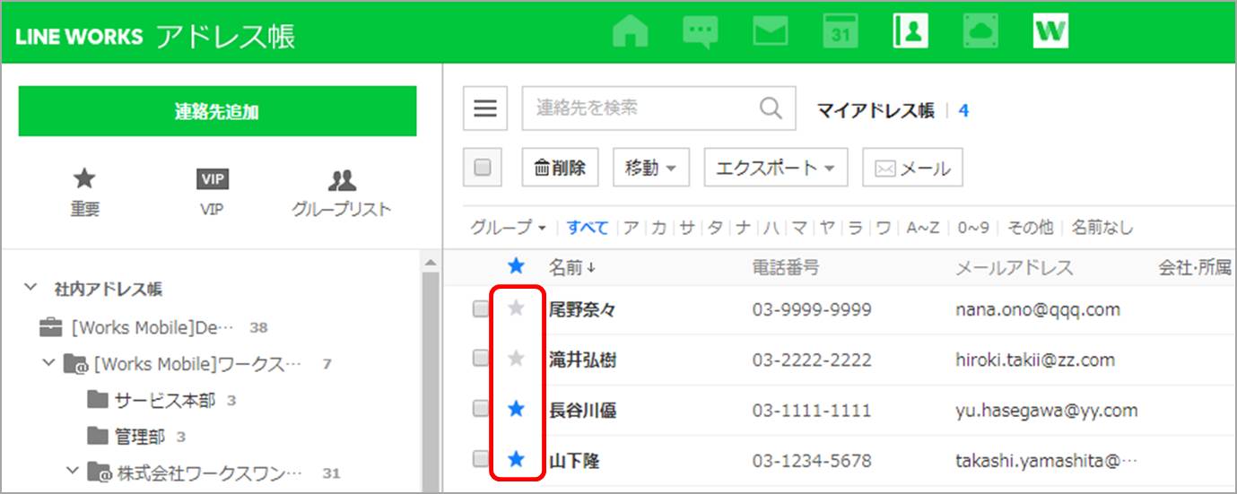Filter contacts by the カ index tab
This screenshot has width=1237, height=494.
659,228
